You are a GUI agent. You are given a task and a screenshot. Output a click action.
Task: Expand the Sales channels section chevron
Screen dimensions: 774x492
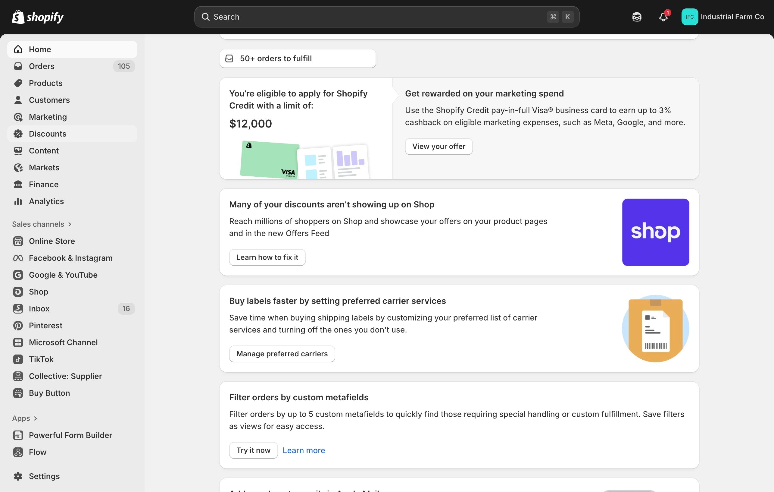pos(70,224)
